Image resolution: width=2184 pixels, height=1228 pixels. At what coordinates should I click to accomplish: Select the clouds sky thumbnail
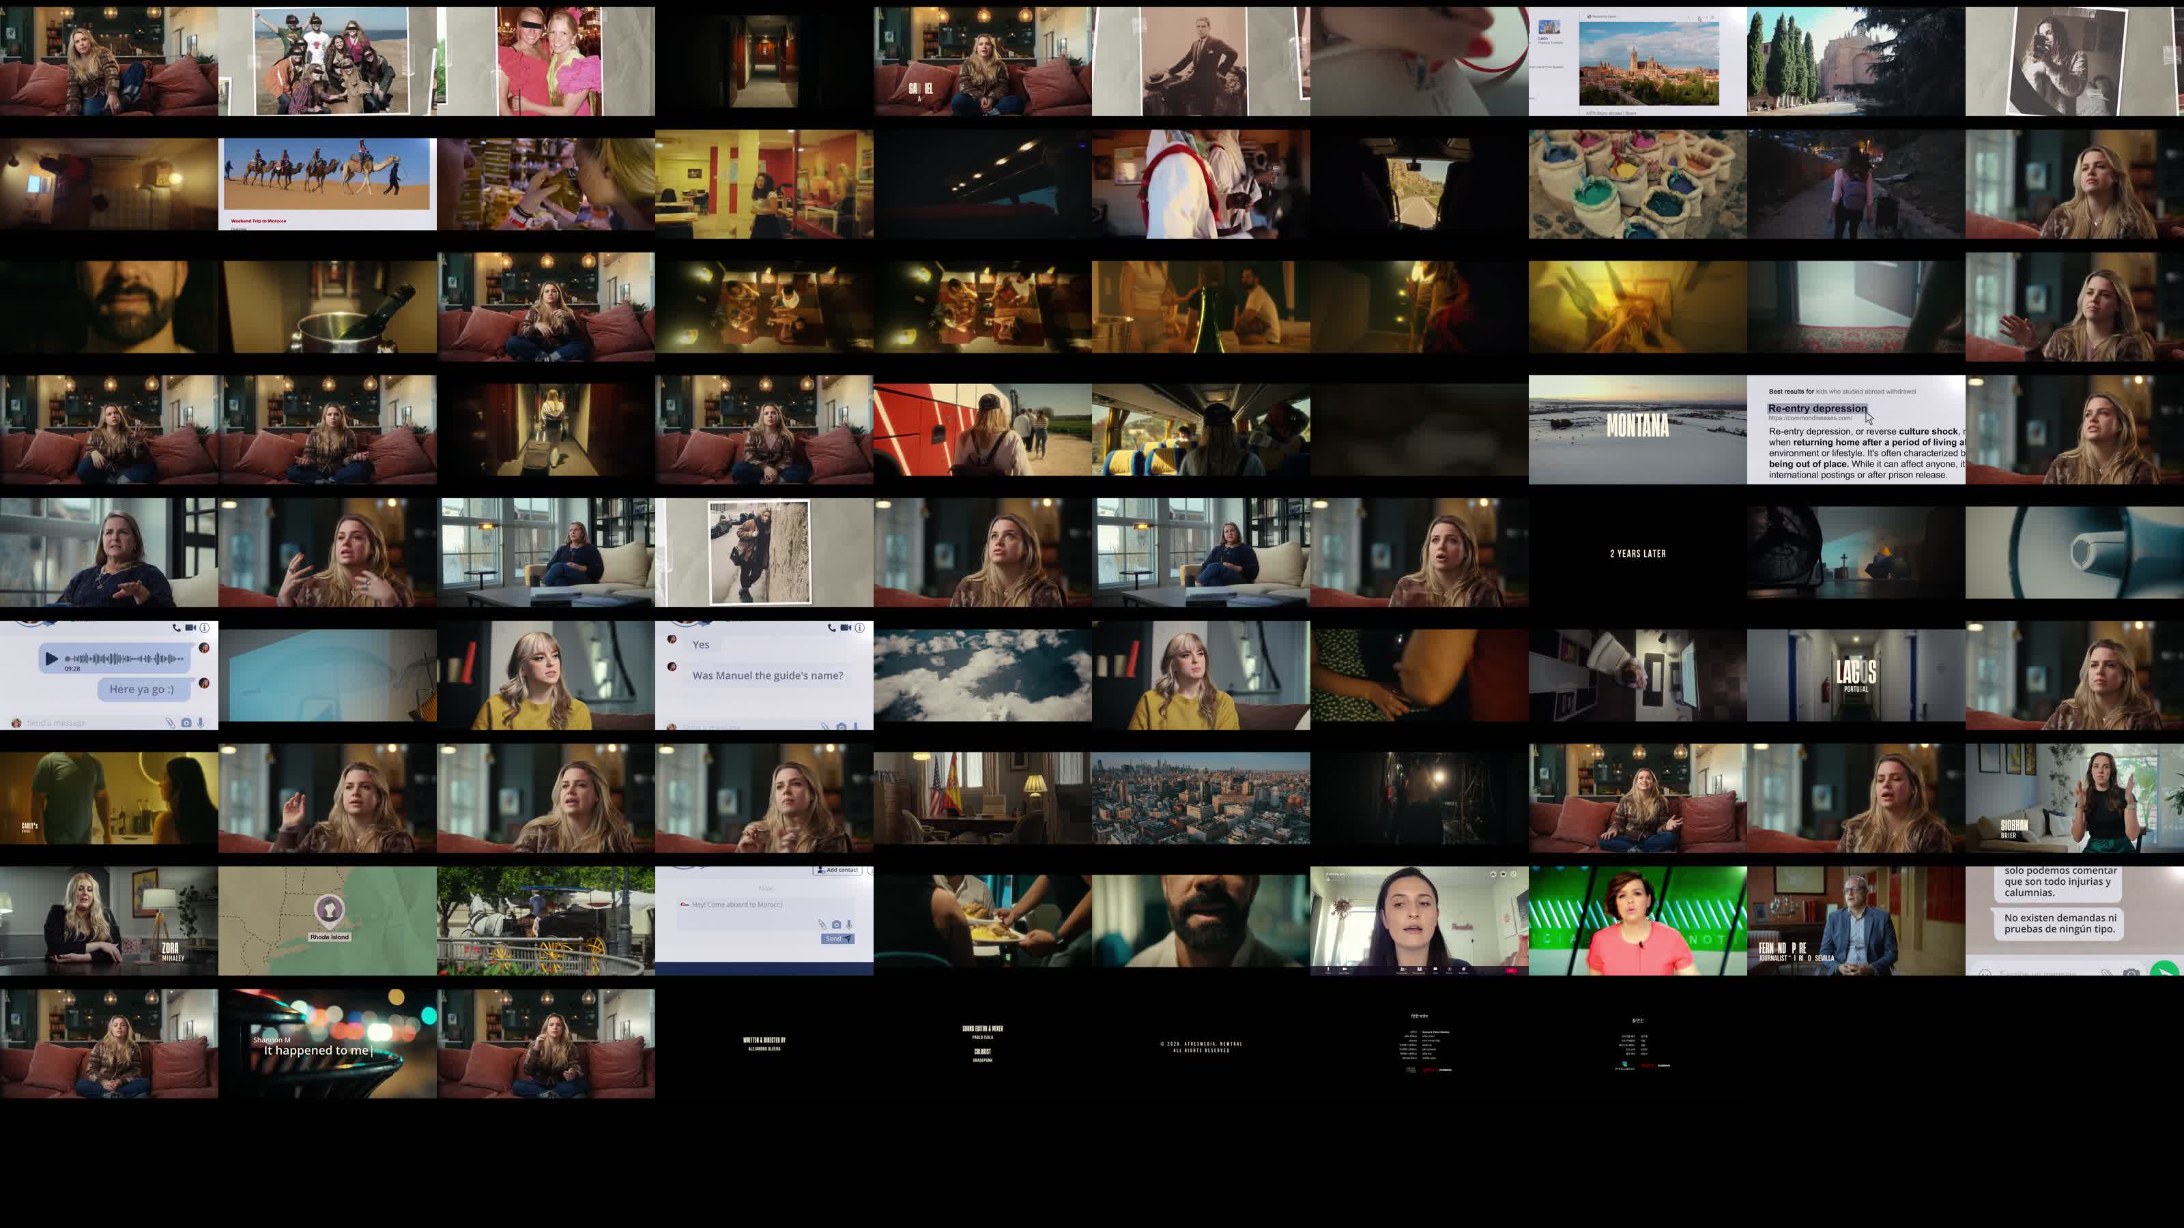click(x=982, y=675)
